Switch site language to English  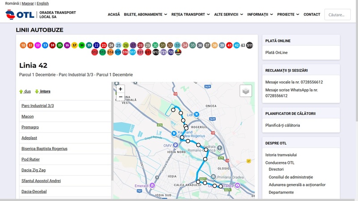pyautogui.click(x=43, y=3)
